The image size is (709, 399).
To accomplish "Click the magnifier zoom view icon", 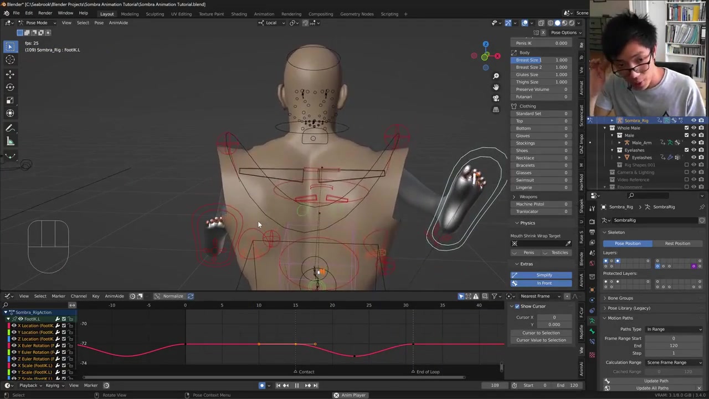I will point(496,76).
